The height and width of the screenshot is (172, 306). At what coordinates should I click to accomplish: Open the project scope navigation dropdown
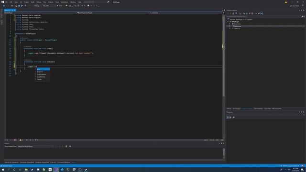pyautogui.click(x=41, y=13)
